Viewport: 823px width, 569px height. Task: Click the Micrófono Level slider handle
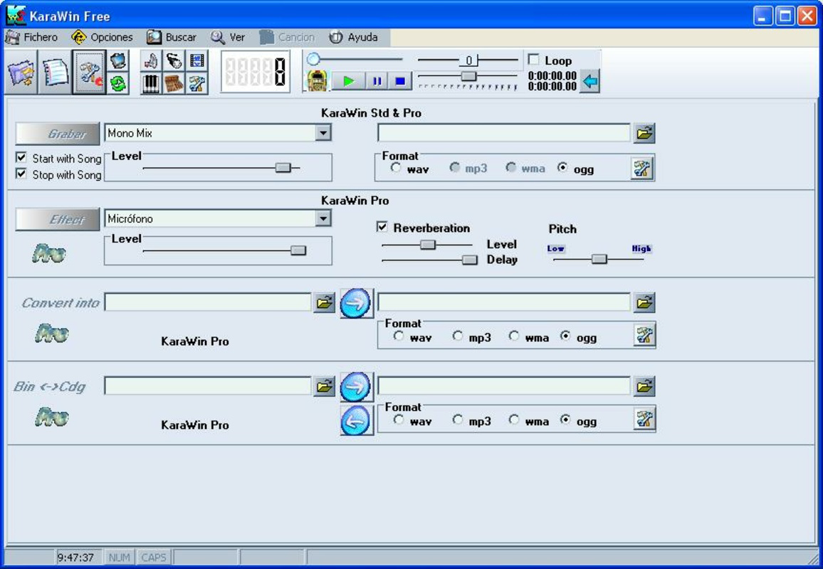pos(298,250)
